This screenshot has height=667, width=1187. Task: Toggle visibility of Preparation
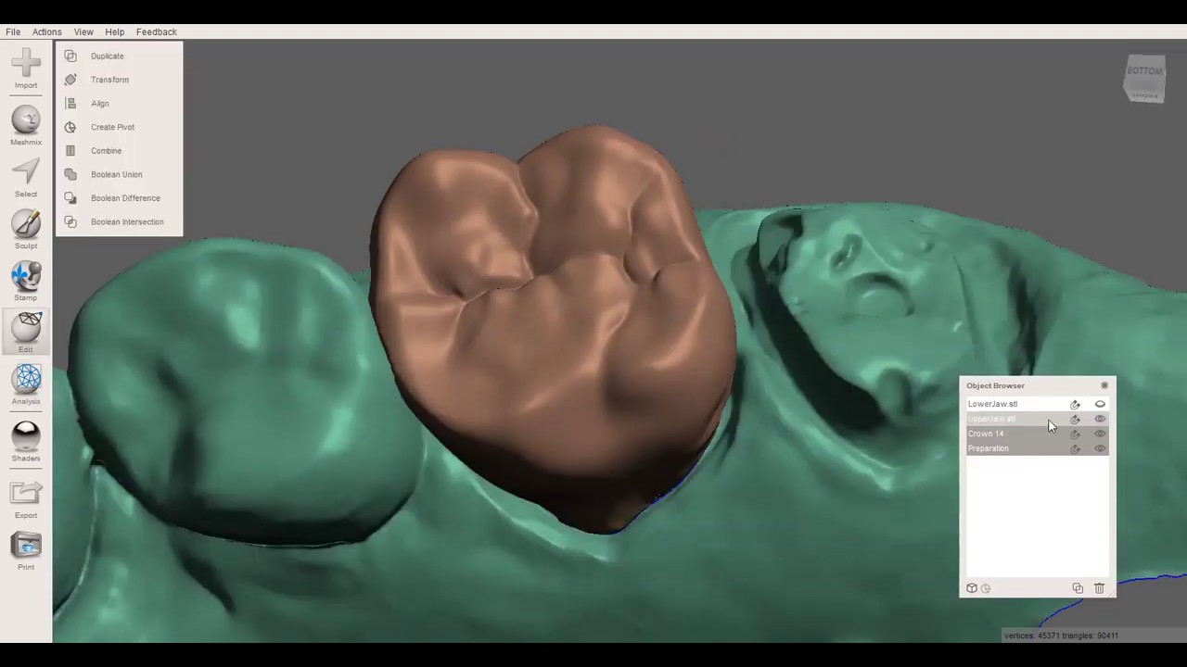(x=1100, y=448)
